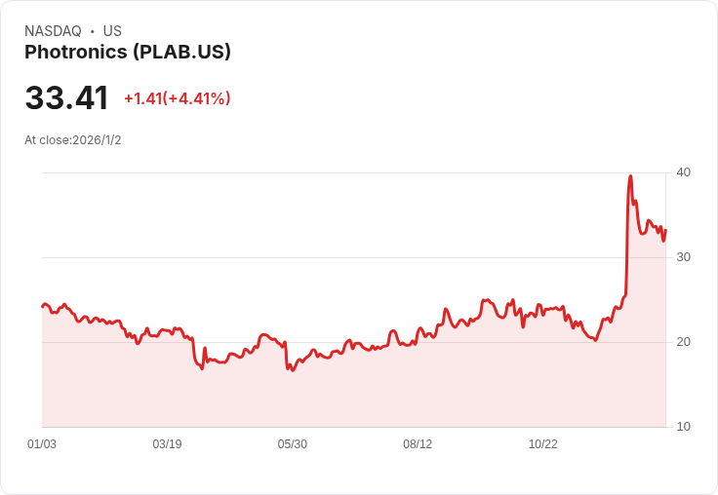Select the 05/30 x-axis date label
The height and width of the screenshot is (495, 718).
pyautogui.click(x=293, y=444)
